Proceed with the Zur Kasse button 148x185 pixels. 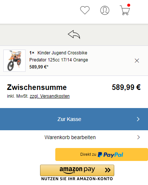point(74,119)
